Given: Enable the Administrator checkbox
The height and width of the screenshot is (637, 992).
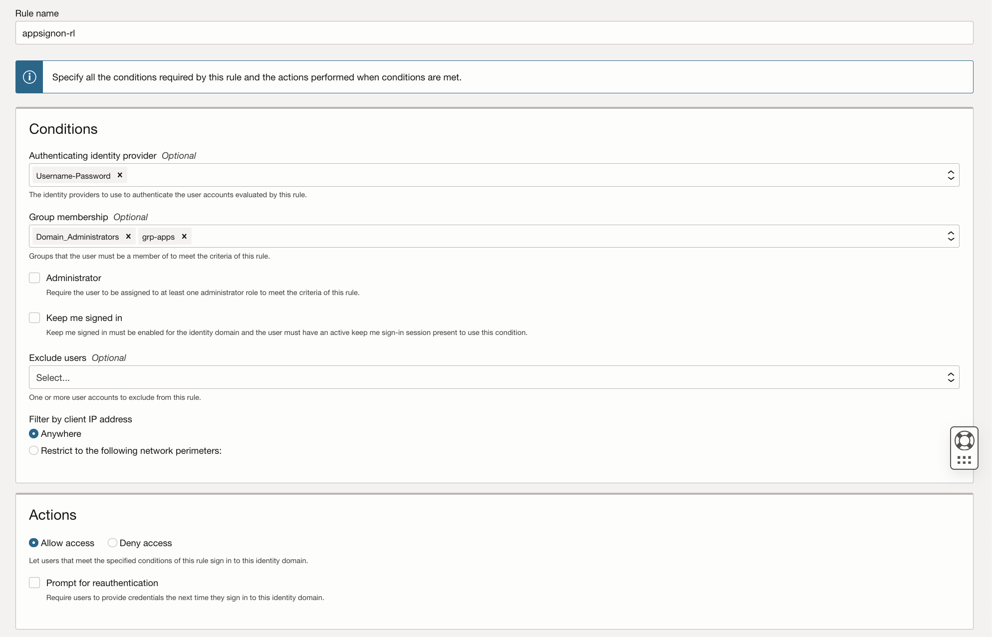Looking at the screenshot, I should tap(34, 278).
